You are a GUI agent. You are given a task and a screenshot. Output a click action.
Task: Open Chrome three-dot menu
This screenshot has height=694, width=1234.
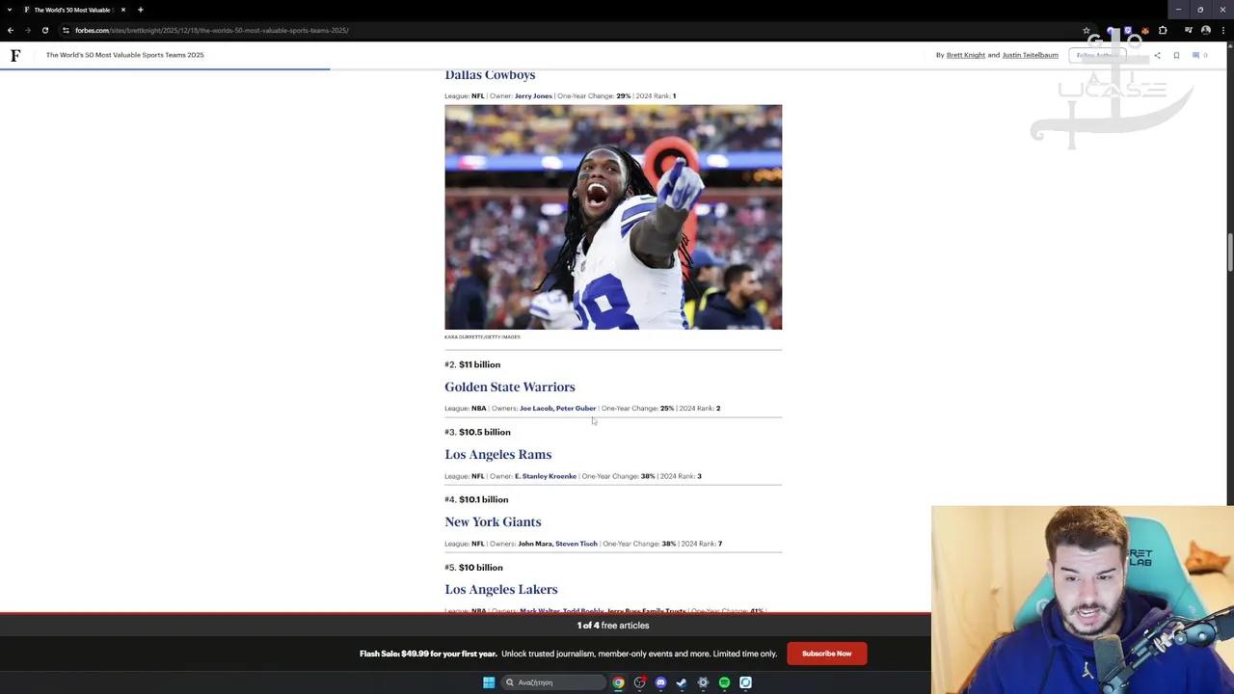pos(1223,30)
